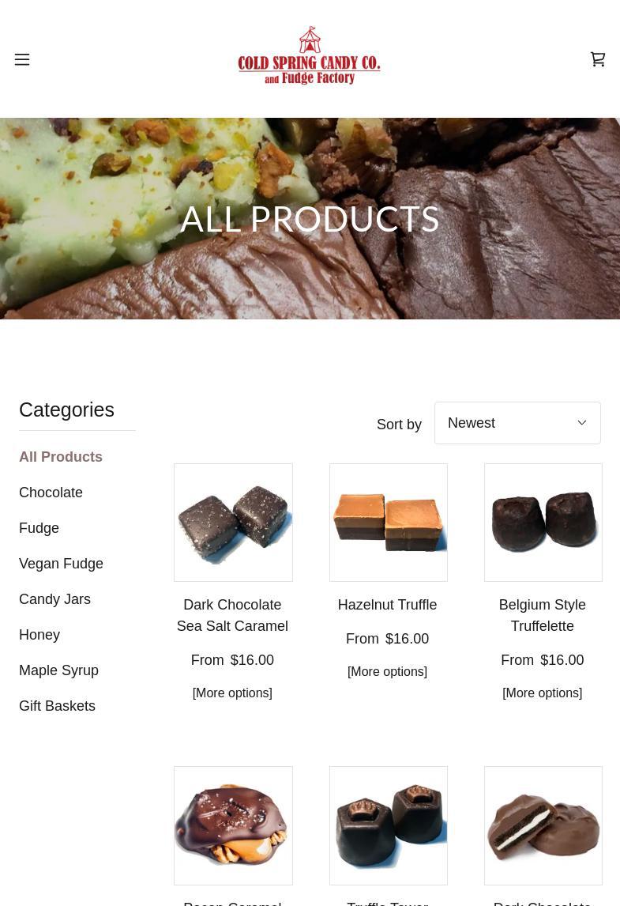Screen dimensions: 620x906
Task: Browse the Maple Syrup category
Action: coord(59,670)
